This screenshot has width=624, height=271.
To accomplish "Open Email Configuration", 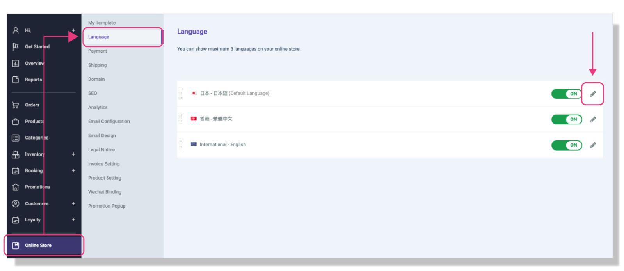I will (x=109, y=121).
